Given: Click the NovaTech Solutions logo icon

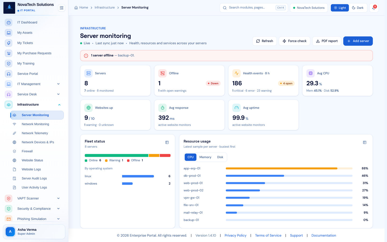Looking at the screenshot, I should [9, 8].
